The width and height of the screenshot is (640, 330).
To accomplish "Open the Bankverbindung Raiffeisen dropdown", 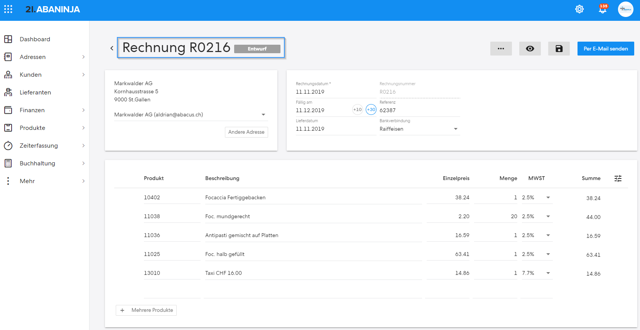I will tap(420, 129).
